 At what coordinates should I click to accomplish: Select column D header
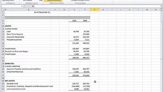click(64, 10)
